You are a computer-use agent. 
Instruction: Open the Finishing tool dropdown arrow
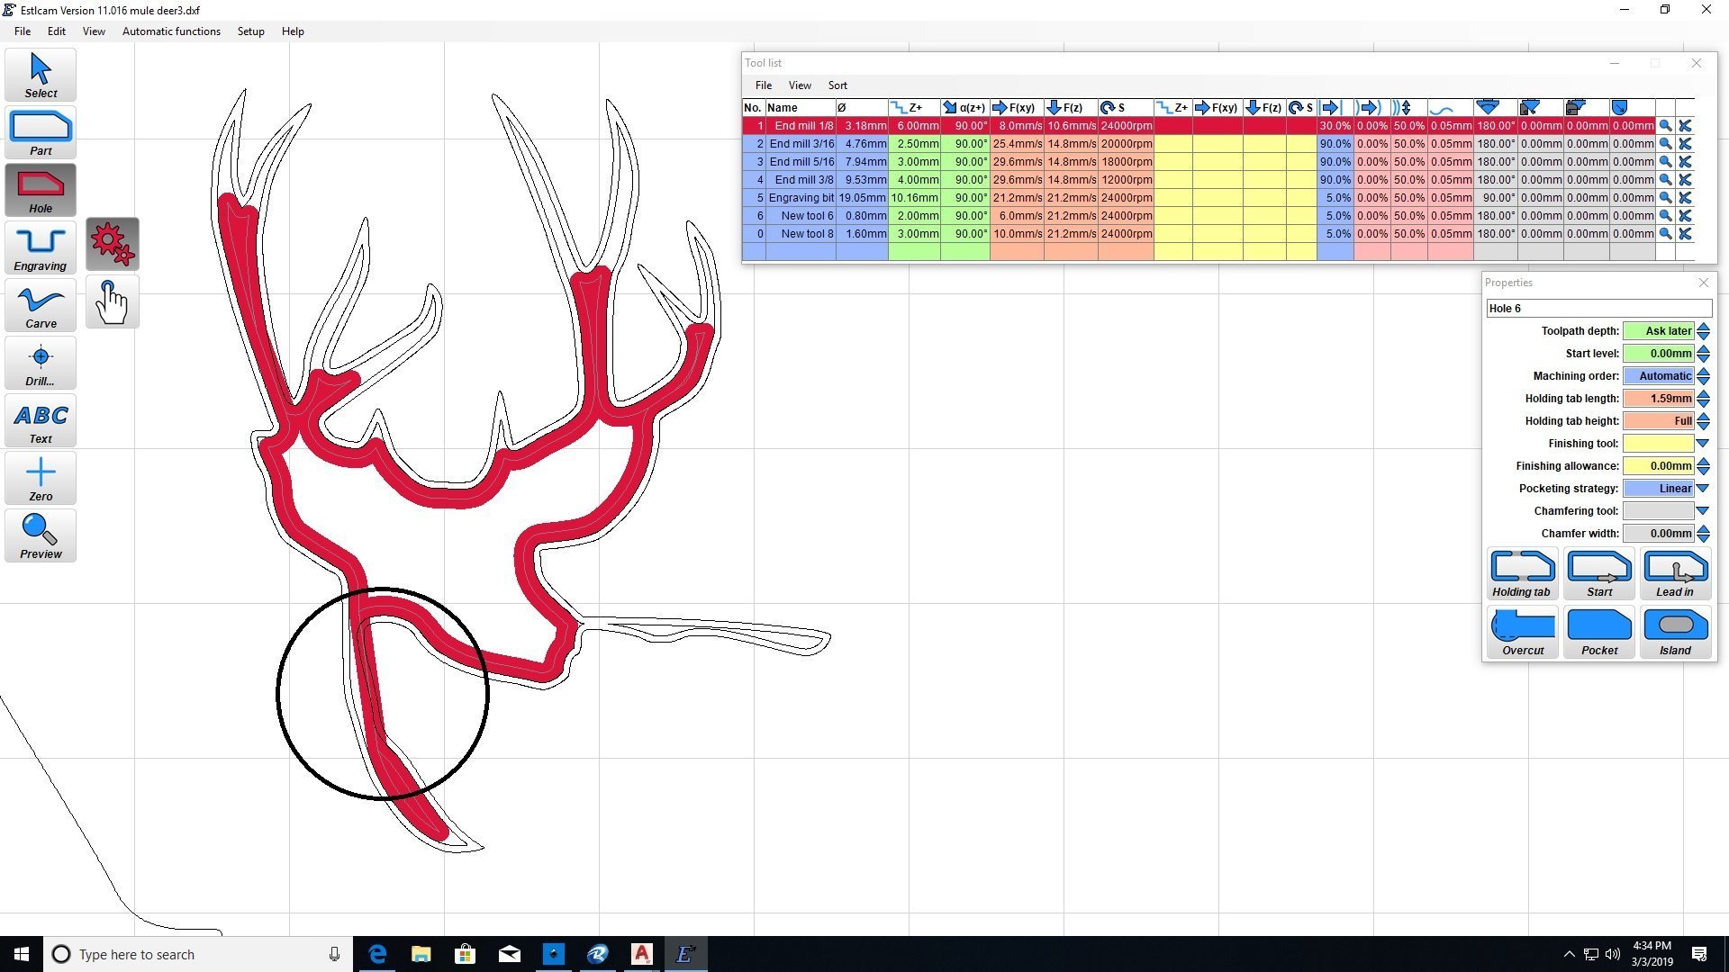[x=1703, y=444]
